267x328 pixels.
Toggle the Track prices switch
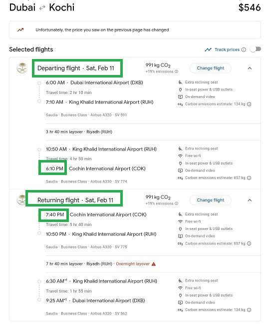coord(256,49)
